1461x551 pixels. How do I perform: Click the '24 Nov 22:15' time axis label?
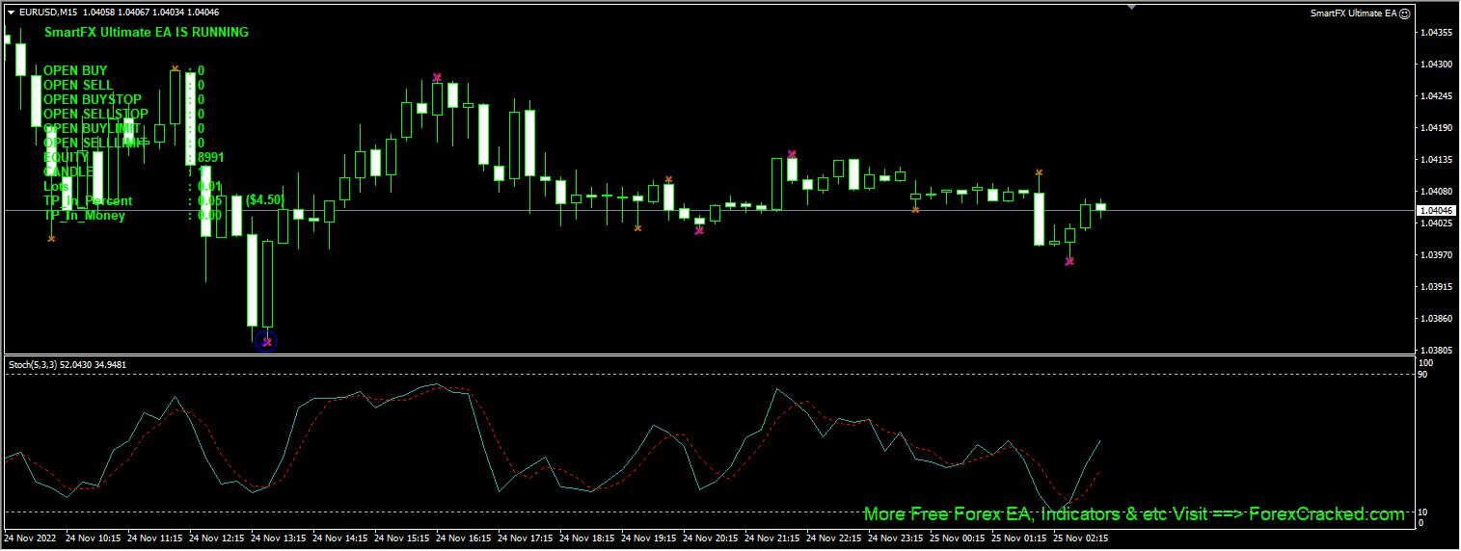pyautogui.click(x=835, y=538)
